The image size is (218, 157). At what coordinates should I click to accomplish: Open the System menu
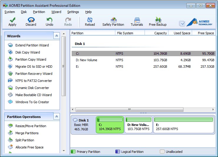point(10,12)
